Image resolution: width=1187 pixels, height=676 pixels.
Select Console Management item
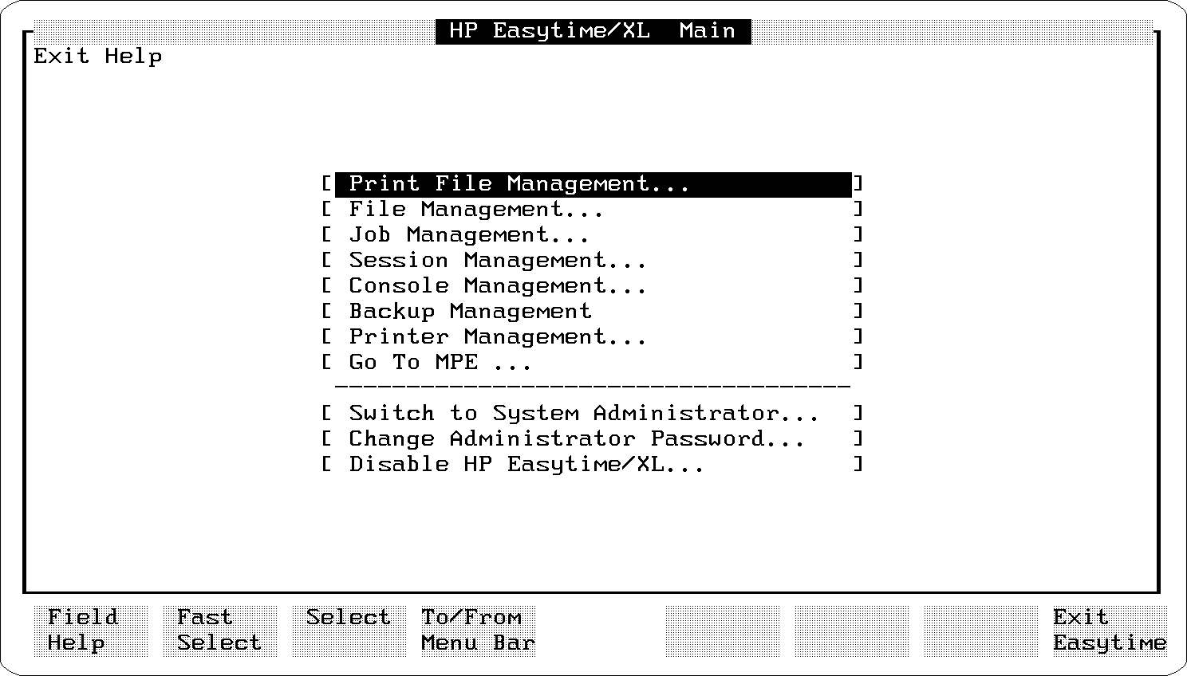coord(497,286)
